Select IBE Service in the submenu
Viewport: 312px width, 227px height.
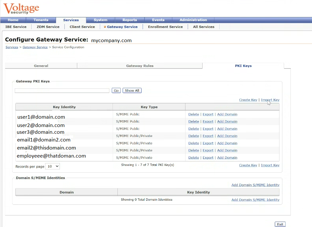tap(16, 27)
